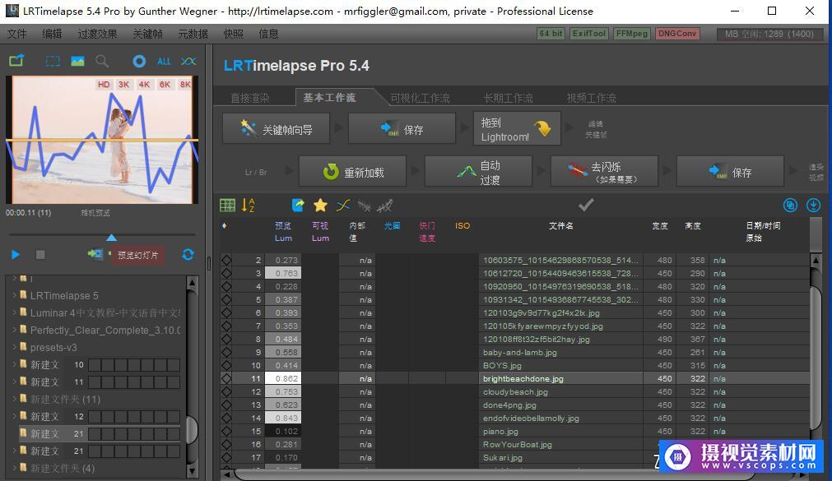Click the ExifTool status indicator

pos(589,34)
